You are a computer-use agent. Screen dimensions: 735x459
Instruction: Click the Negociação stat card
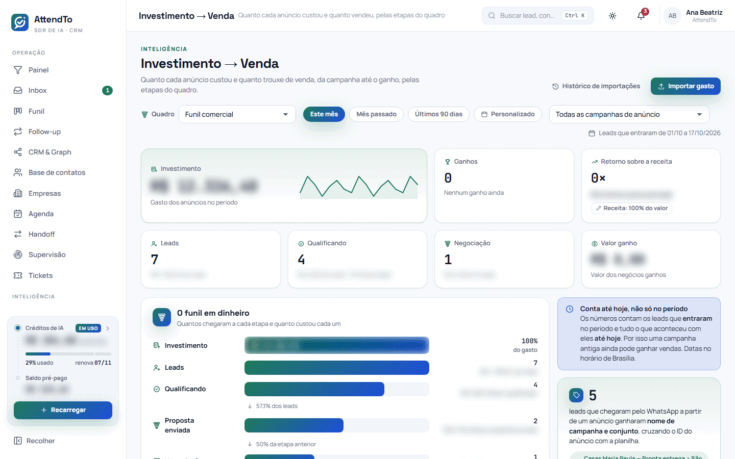[504, 259]
